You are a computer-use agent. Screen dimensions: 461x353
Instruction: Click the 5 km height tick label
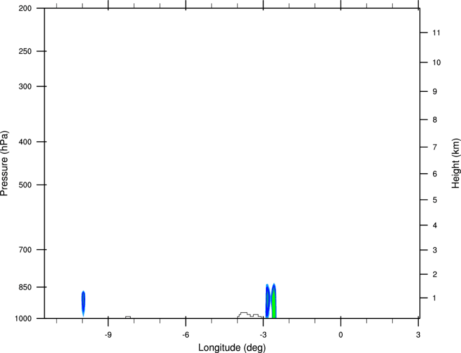tap(435, 200)
